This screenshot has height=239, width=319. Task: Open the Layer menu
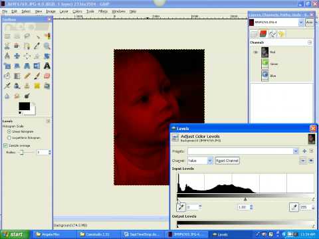[64, 11]
